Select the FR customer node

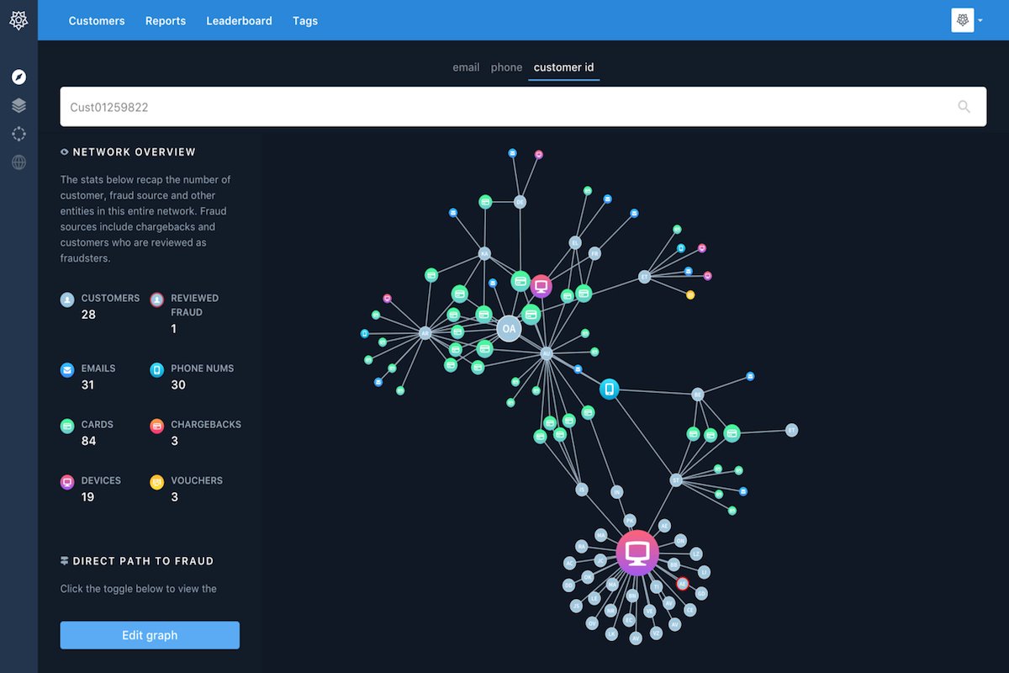pyautogui.click(x=594, y=253)
